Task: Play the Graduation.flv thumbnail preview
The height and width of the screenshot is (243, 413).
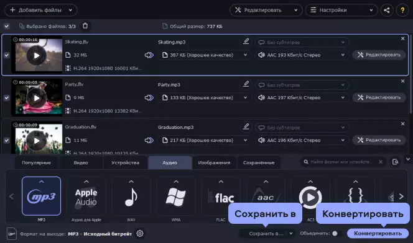Action: pyautogui.click(x=37, y=141)
